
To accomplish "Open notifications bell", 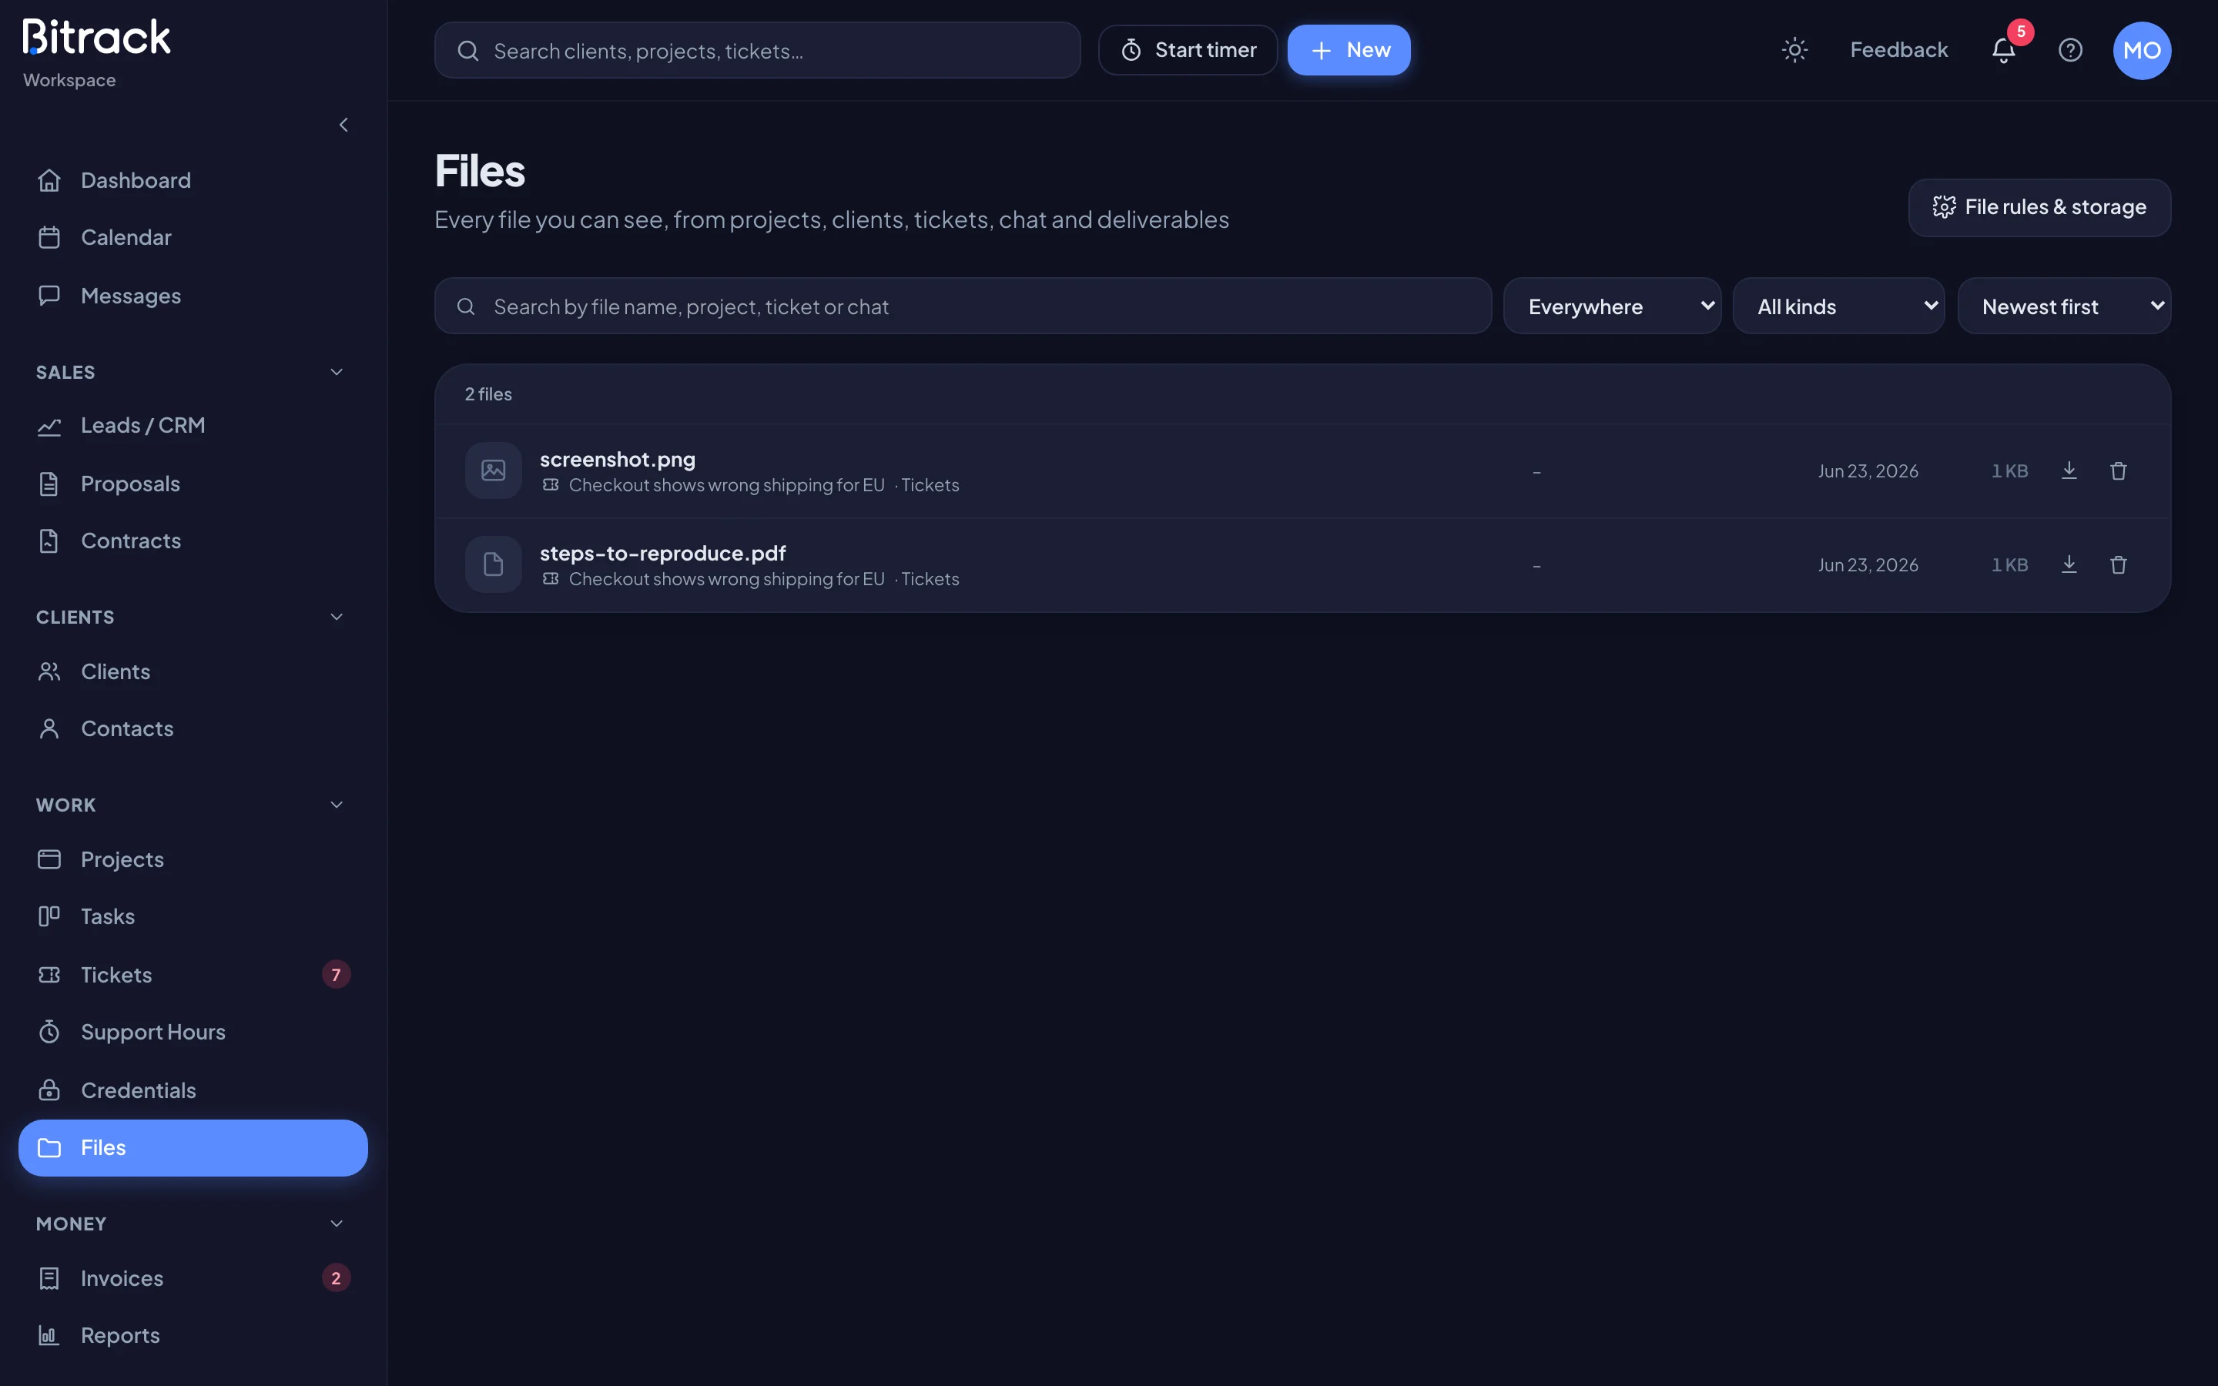I will pyautogui.click(x=2004, y=50).
